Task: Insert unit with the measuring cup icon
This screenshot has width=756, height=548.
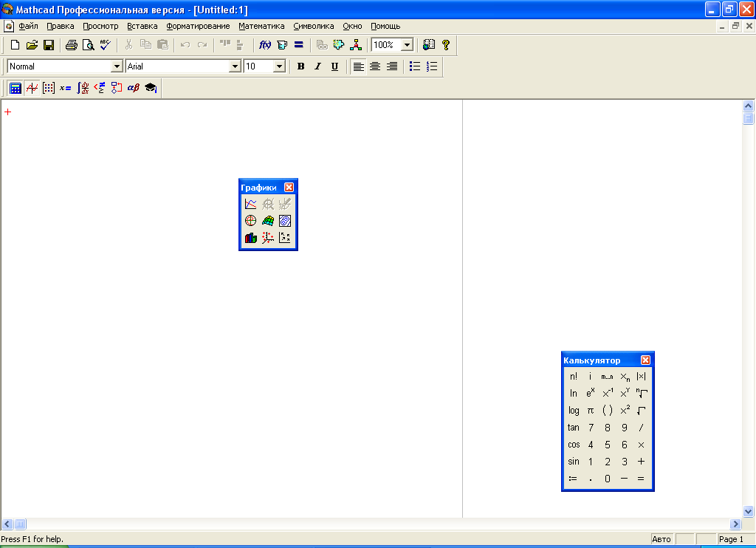Action: [282, 45]
